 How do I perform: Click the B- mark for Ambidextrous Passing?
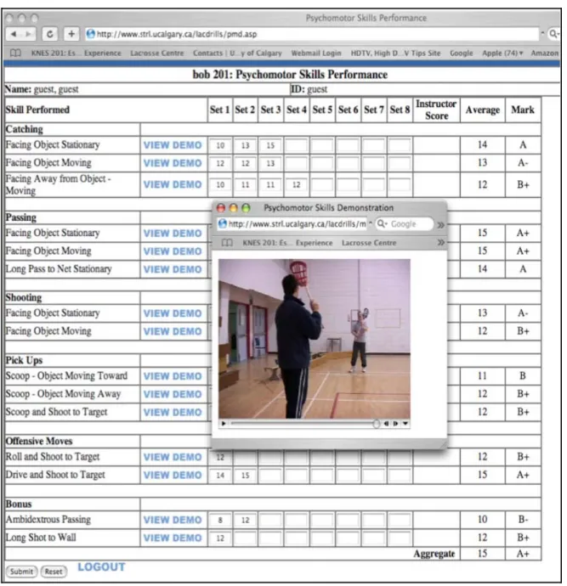523,520
